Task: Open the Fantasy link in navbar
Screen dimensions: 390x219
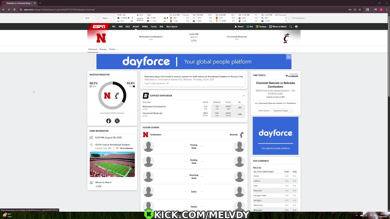Action: point(261,26)
